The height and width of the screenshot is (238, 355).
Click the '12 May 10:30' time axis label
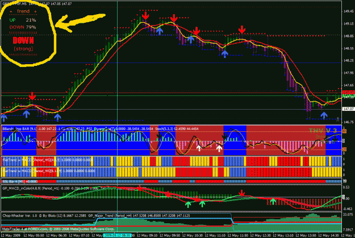[x=192, y=236]
